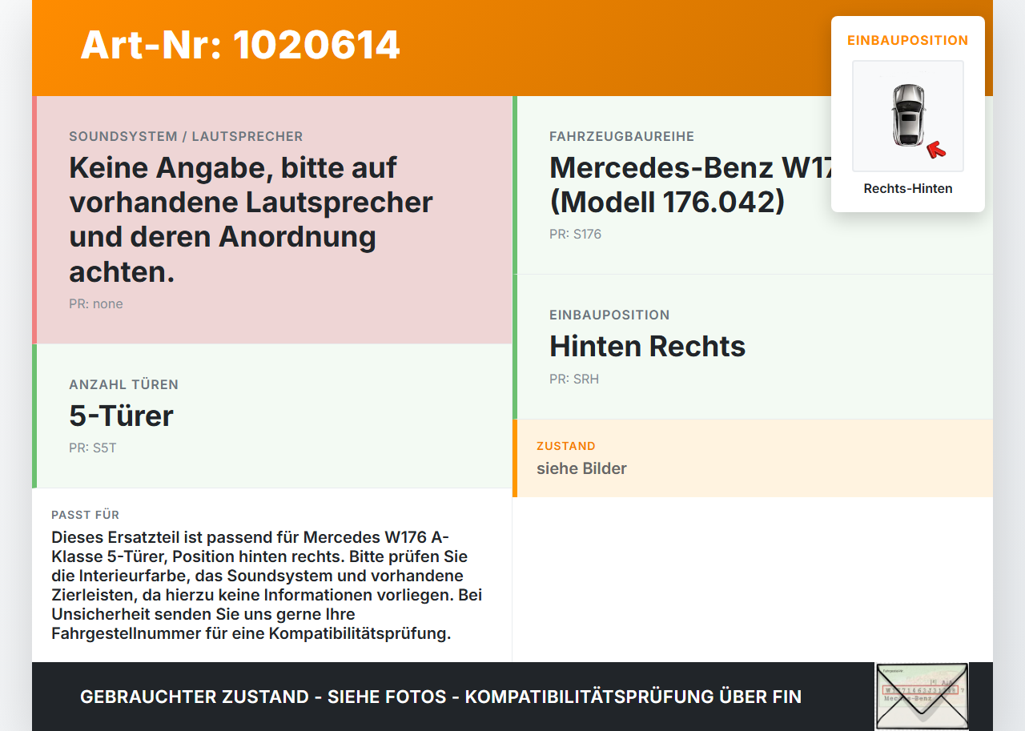The height and width of the screenshot is (731, 1025).
Task: Click the EINBAUPOSITION label in the floating card
Action: (x=908, y=40)
